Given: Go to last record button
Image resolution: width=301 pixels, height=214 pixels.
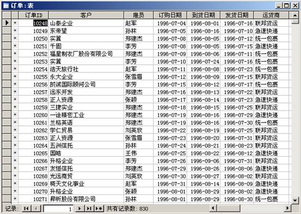Looking at the screenshot, I should coord(89,208).
